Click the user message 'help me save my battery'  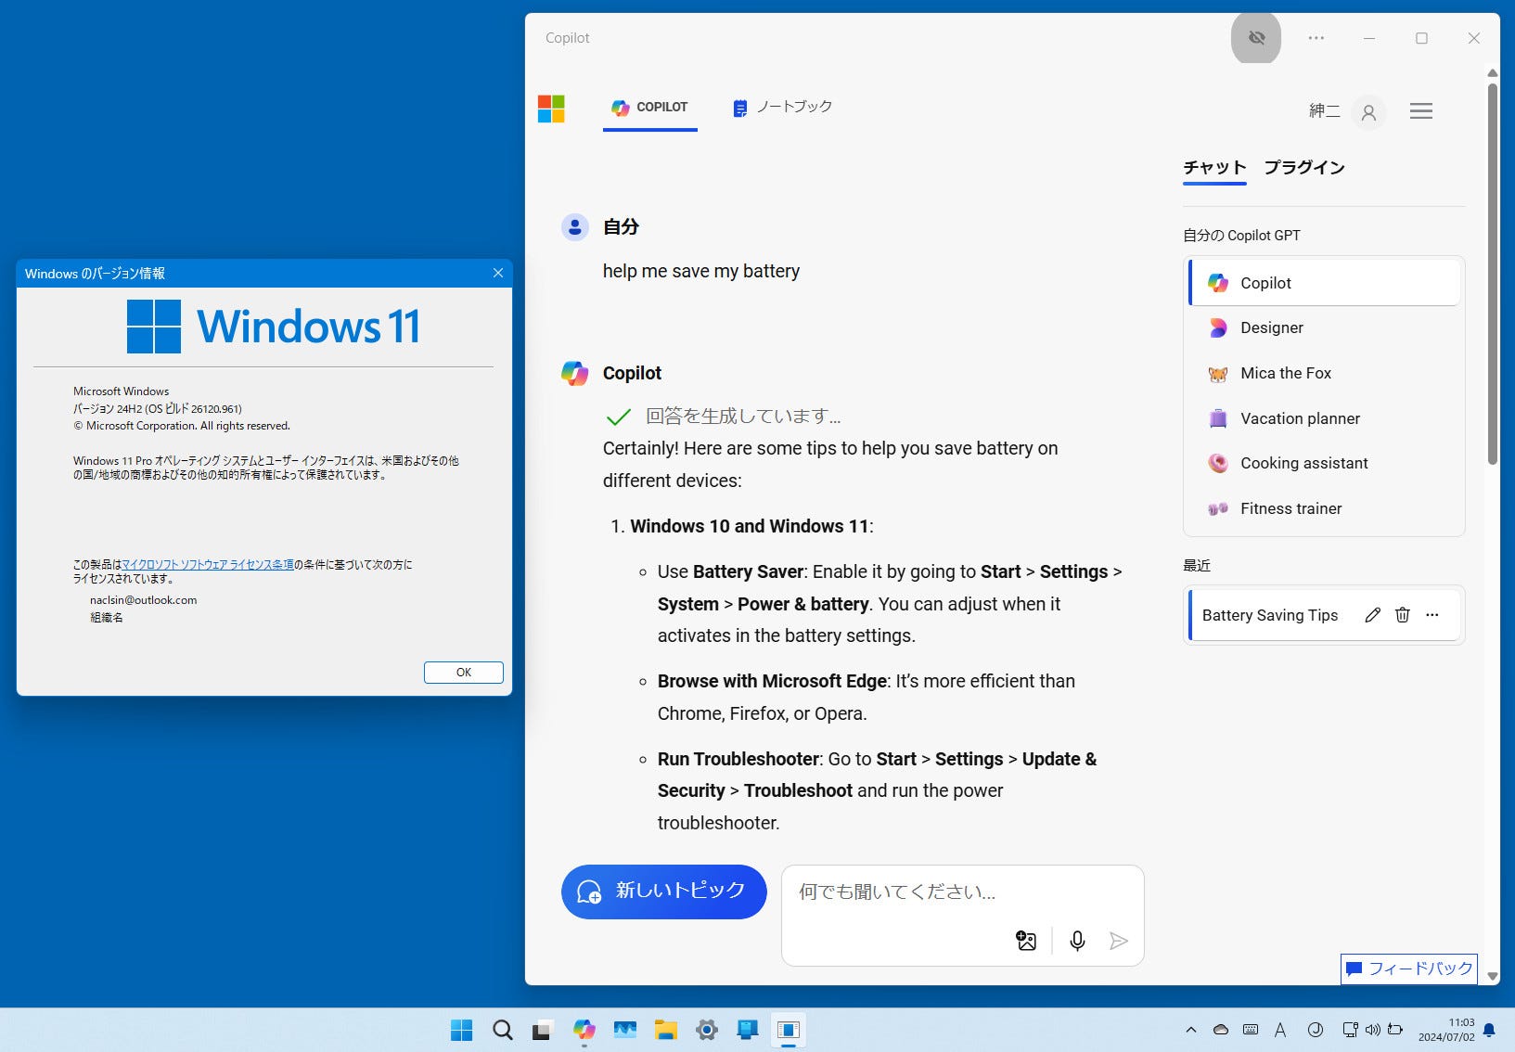(700, 271)
